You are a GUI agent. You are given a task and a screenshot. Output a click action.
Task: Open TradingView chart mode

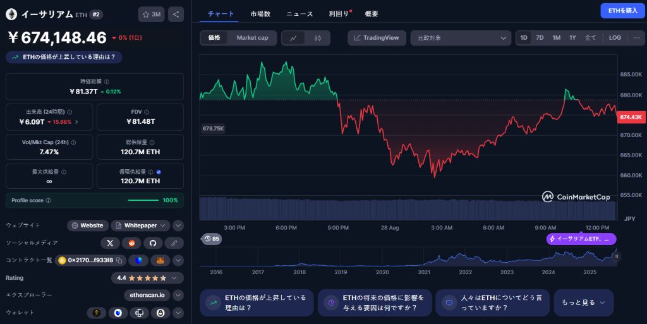[x=377, y=38]
